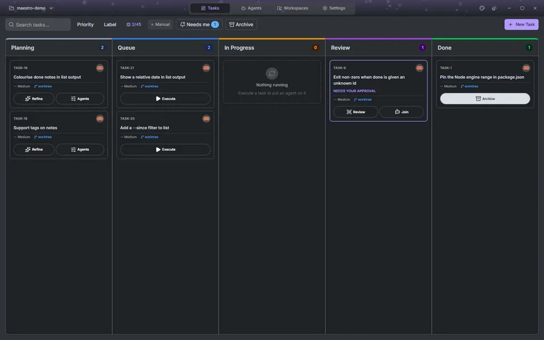
Task: Open the maestro-demo project dropdown
Action: [x=31, y=8]
